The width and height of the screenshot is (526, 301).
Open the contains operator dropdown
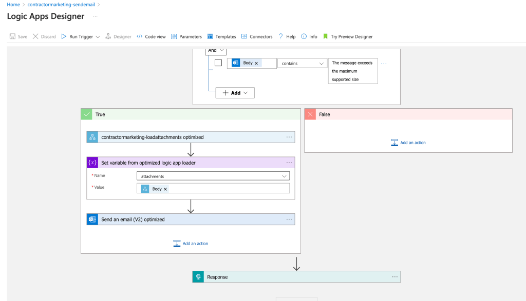click(302, 63)
